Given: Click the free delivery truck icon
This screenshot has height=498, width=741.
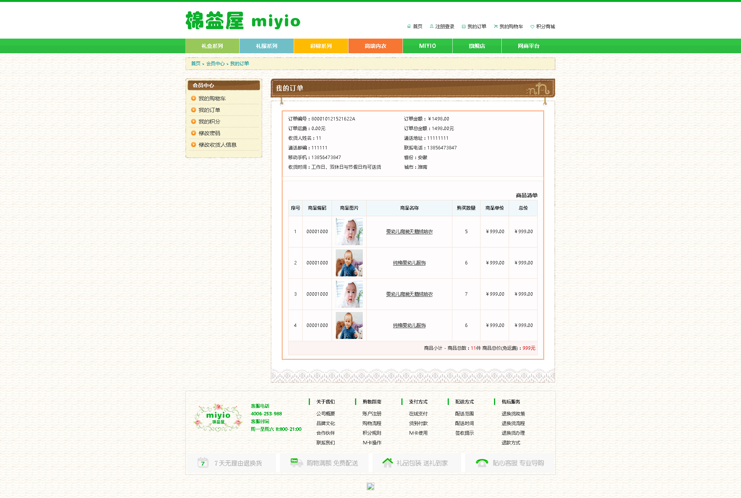Looking at the screenshot, I should (296, 462).
